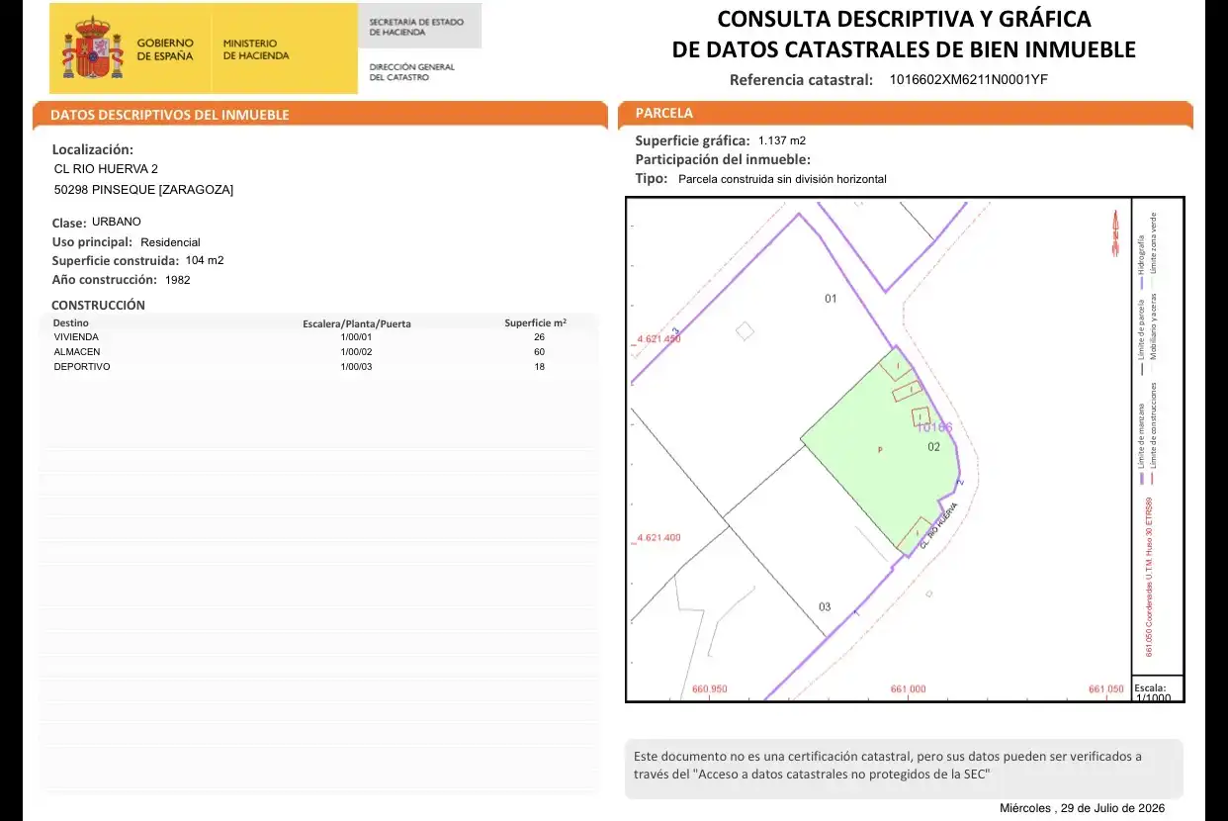The height and width of the screenshot is (821, 1228).
Task: Click the X coordinate '661.050' below map
Action: (1106, 689)
